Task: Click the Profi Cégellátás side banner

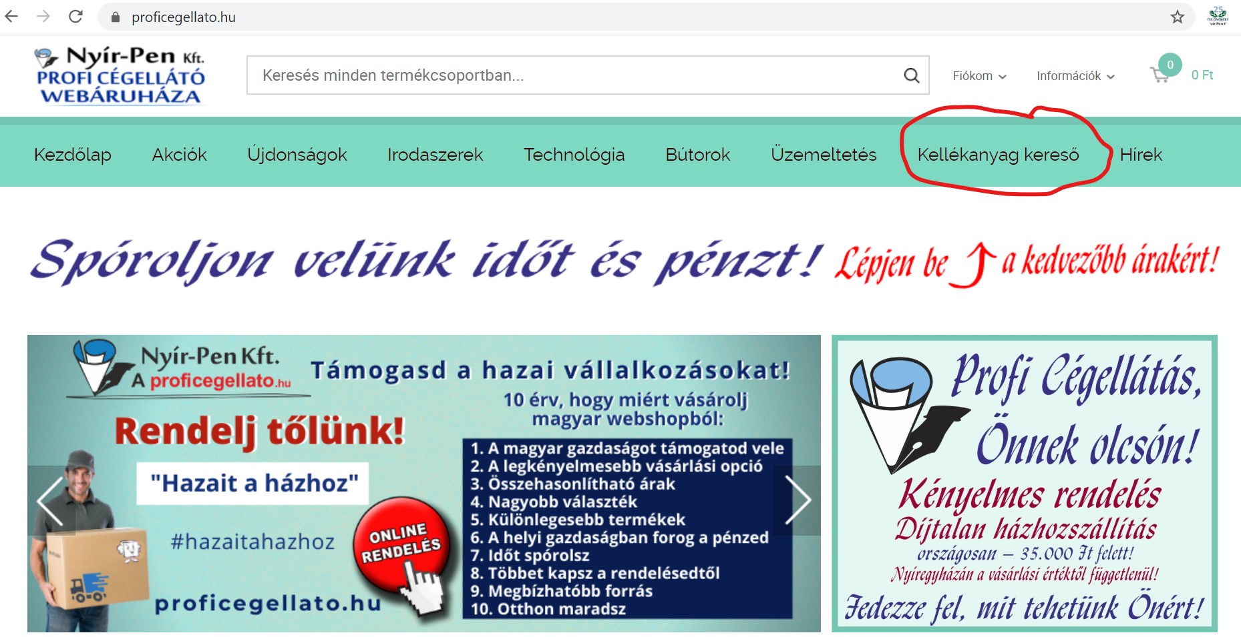Action: click(1025, 484)
